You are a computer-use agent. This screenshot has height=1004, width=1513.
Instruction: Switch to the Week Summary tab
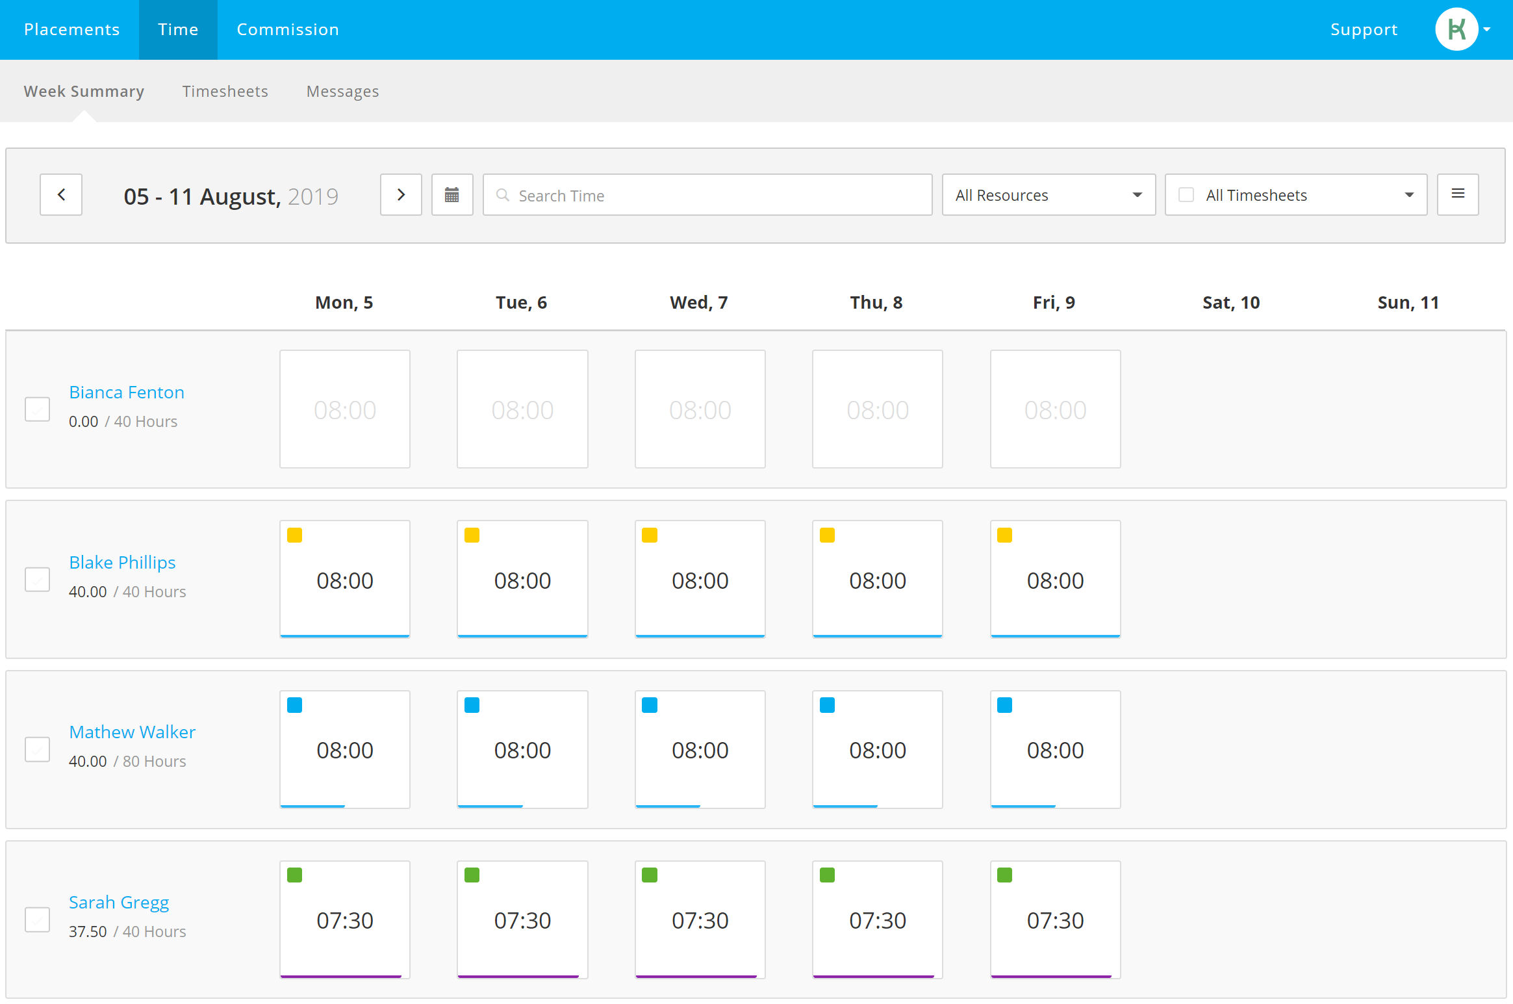point(84,91)
